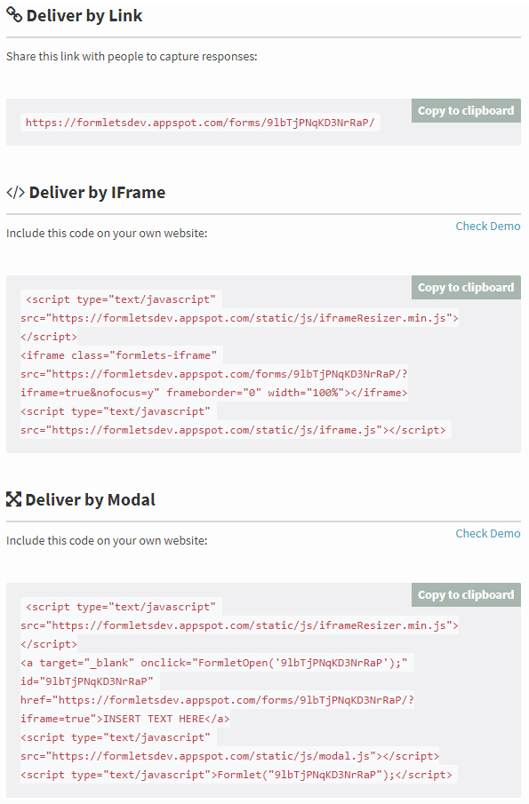Click the chain link icon beside Deliver by Link
Image resolution: width=529 pixels, height=804 pixels.
point(14,15)
